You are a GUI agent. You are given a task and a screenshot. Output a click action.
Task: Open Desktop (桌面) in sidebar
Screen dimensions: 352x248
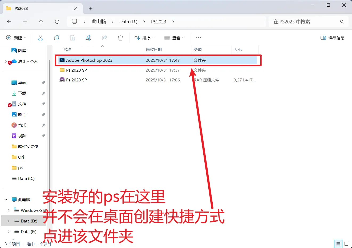click(19, 82)
